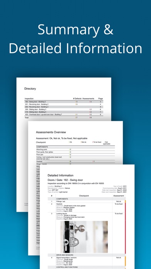This screenshot has height=269, width=151.
Task: Click 'Date last inspection: Sep 21, 2020'
Action: 115,190
